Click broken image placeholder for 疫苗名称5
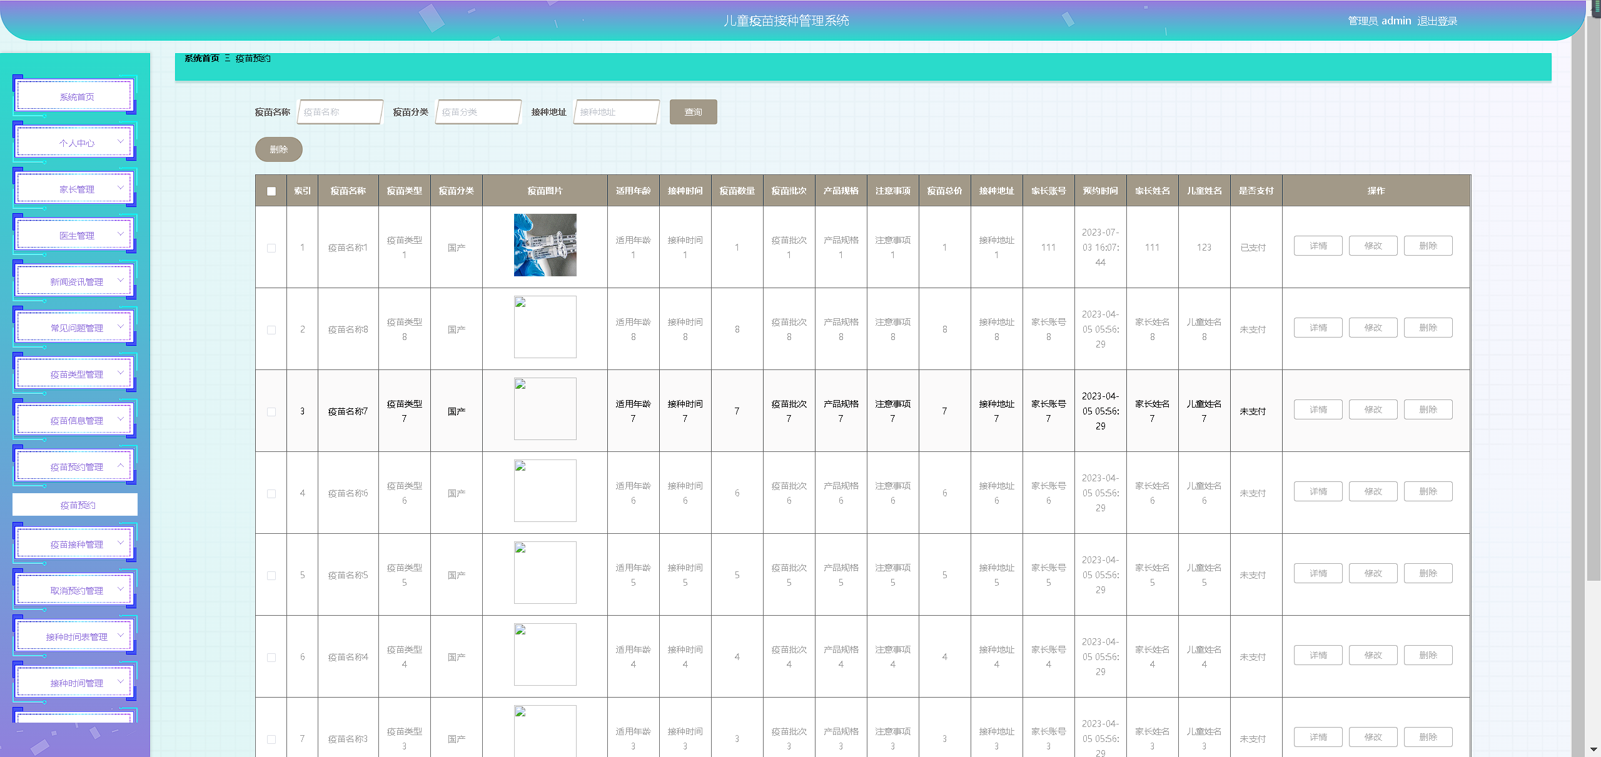This screenshot has height=757, width=1601. (545, 573)
